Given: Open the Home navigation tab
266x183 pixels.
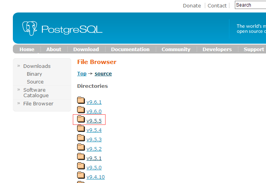Looking at the screenshot, I should 27,49.
